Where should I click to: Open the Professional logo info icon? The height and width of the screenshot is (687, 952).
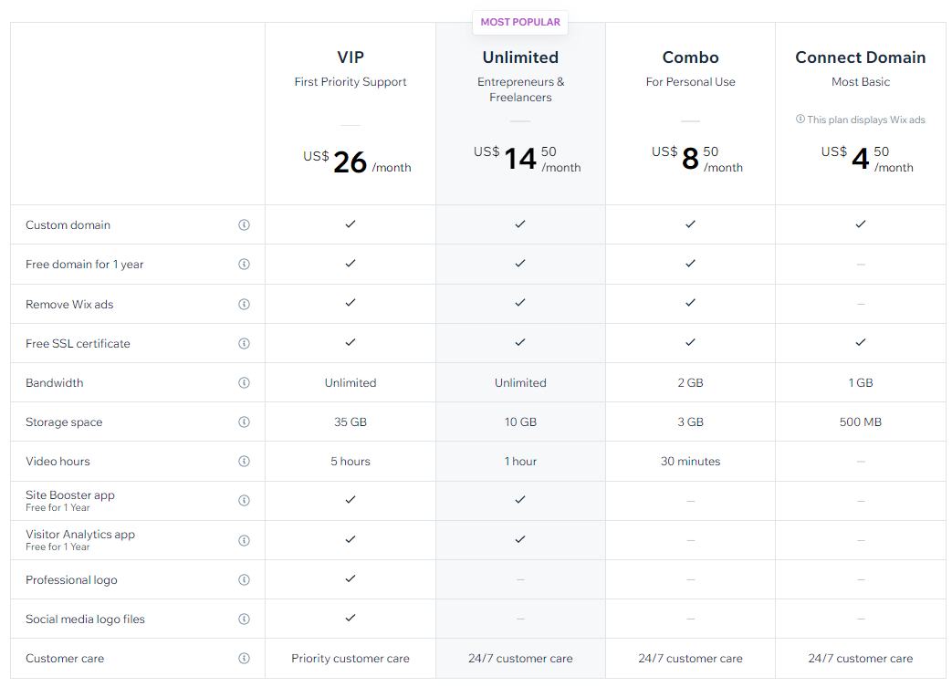click(244, 579)
